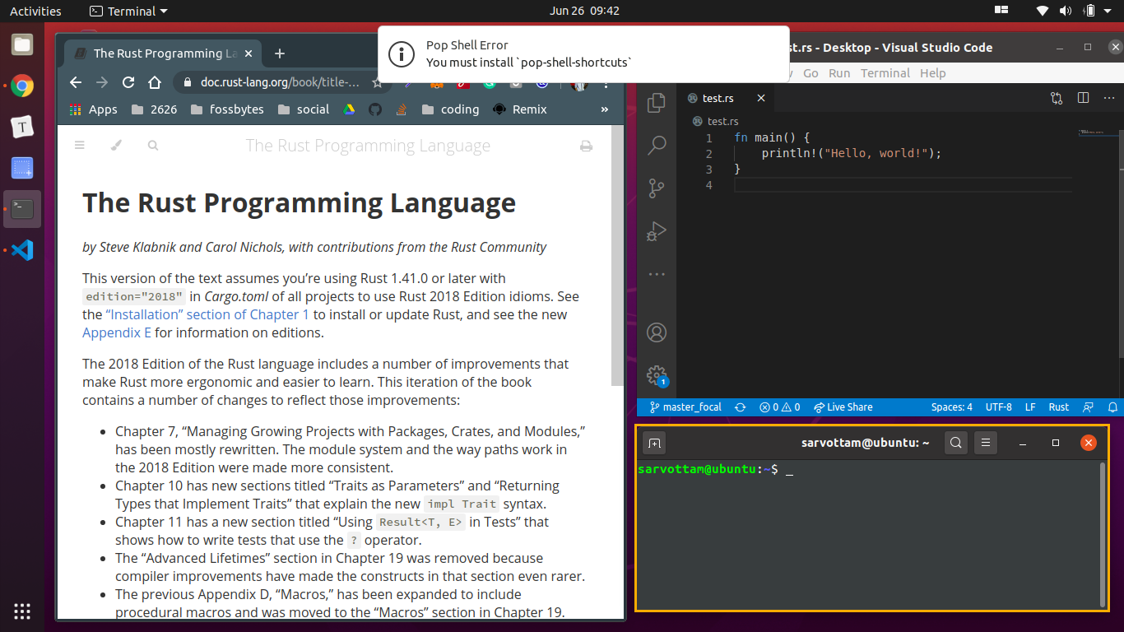Open Explorer in VS Code activity bar
This screenshot has width=1124, height=632.
tap(657, 103)
